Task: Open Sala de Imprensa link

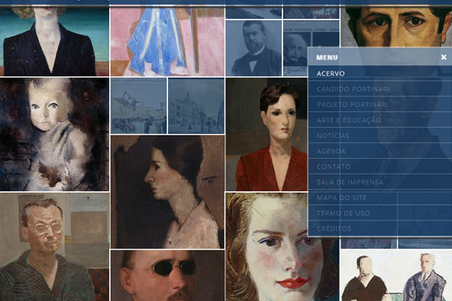Action: [x=380, y=182]
